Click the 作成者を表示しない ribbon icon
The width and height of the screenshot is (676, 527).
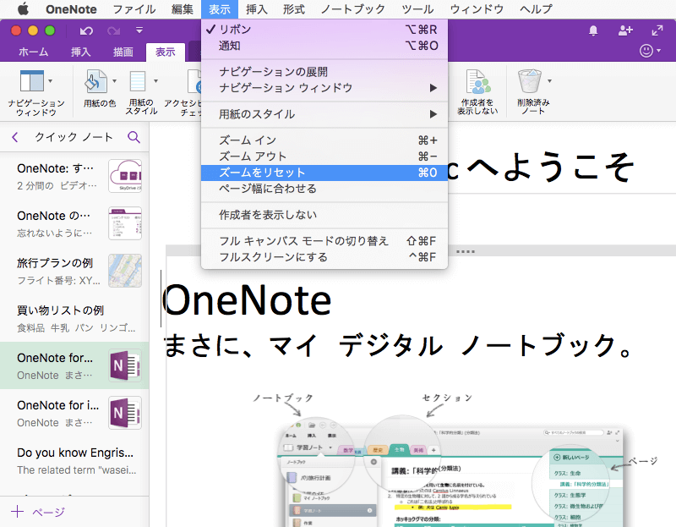point(477,81)
